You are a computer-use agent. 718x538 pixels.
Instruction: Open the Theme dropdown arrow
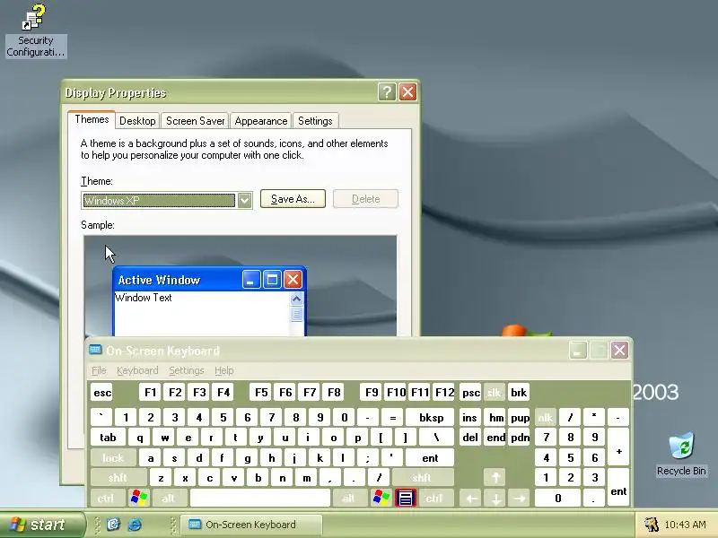point(244,200)
